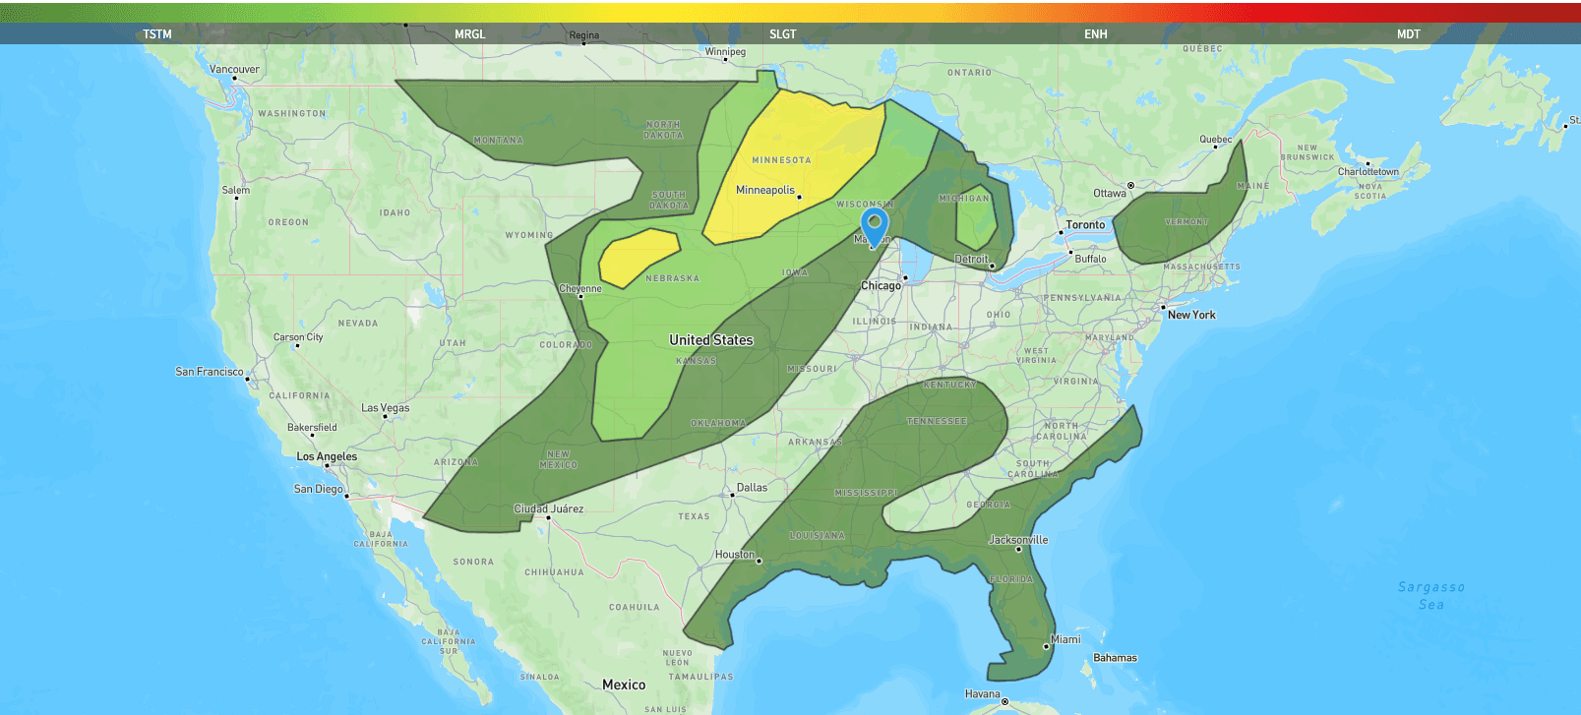Click the San Francisco city label
1581x715 pixels.
[x=210, y=372]
